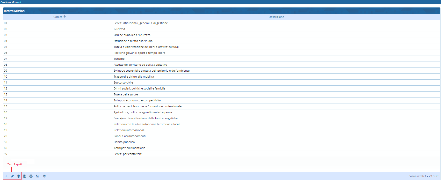Refresh the missions table
This screenshot has height=180, width=441.
point(37,176)
